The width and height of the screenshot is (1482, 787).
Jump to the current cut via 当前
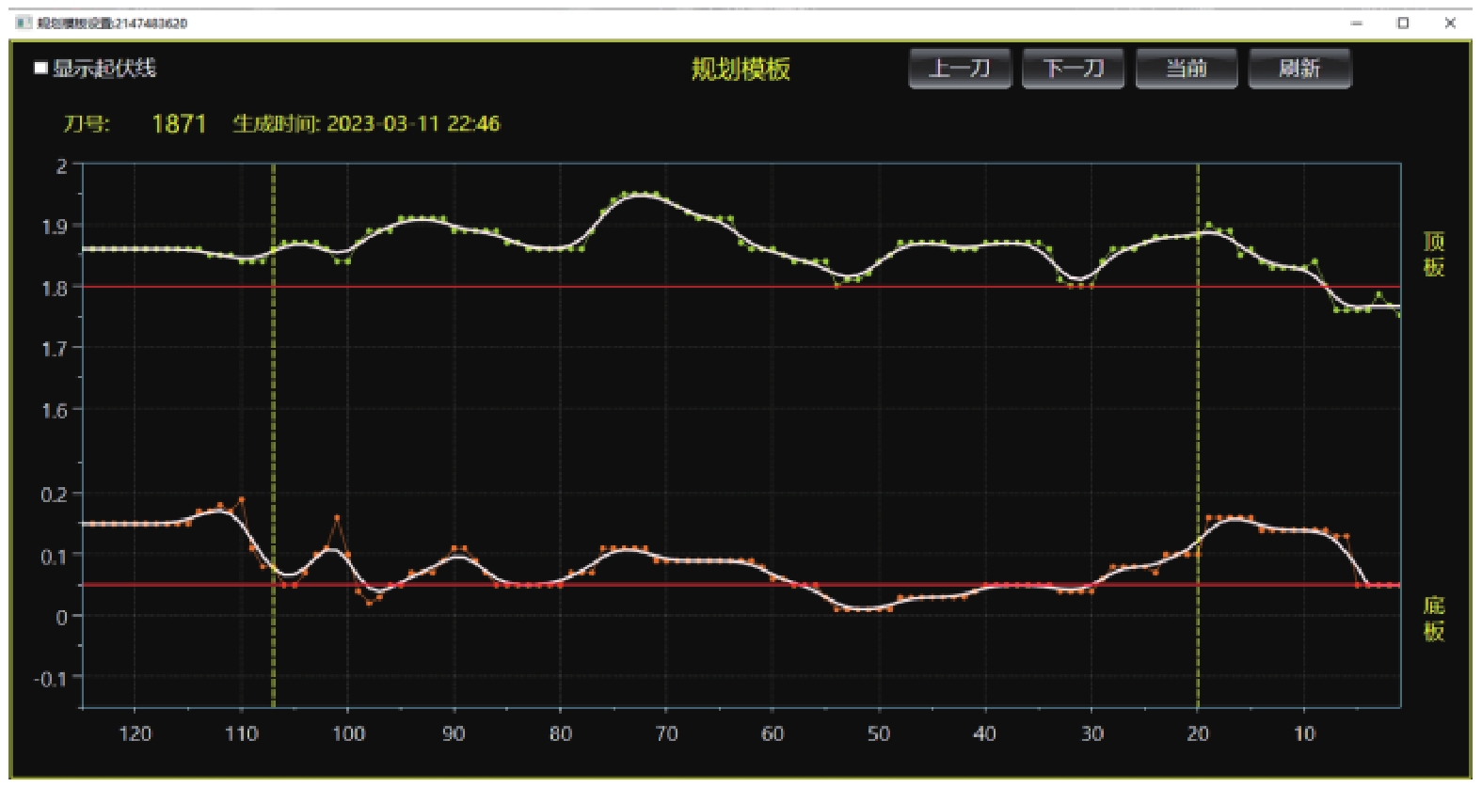[1186, 69]
